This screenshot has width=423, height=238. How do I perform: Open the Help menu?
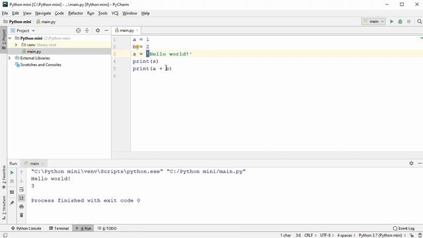tap(145, 13)
